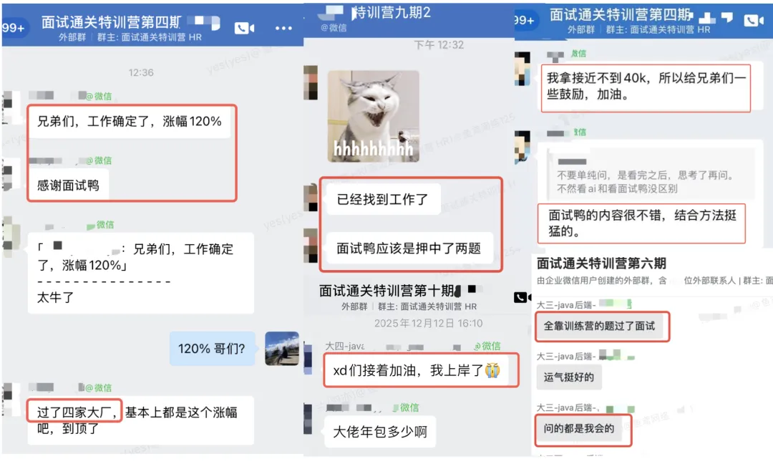Open the 面试通关特训营第四期 group title on the left
This screenshot has width=773, height=464.
(x=112, y=22)
